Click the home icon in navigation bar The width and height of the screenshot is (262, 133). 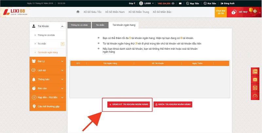(78, 12)
